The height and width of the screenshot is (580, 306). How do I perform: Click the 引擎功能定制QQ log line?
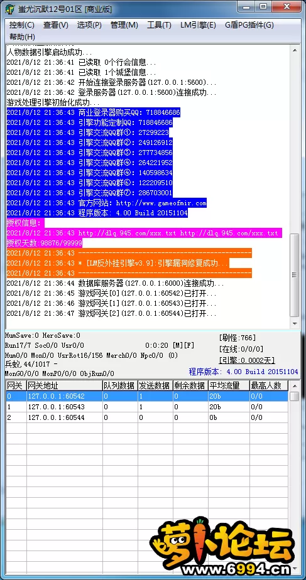click(x=89, y=122)
